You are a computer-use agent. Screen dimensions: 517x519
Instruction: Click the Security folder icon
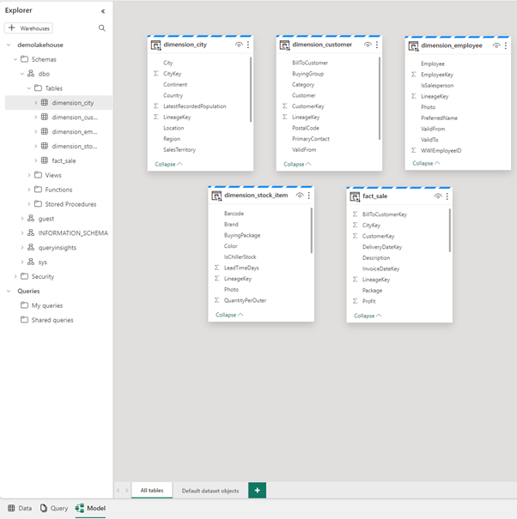click(x=25, y=276)
